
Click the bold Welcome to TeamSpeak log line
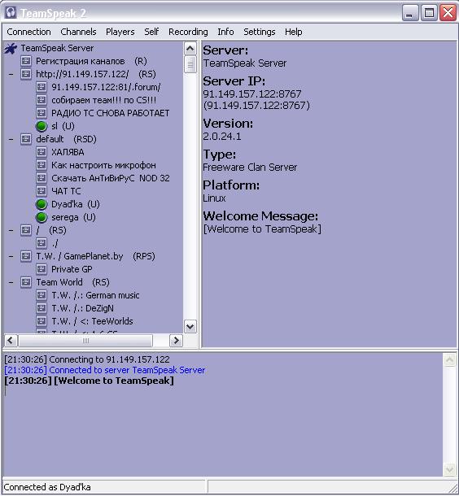click(x=89, y=381)
